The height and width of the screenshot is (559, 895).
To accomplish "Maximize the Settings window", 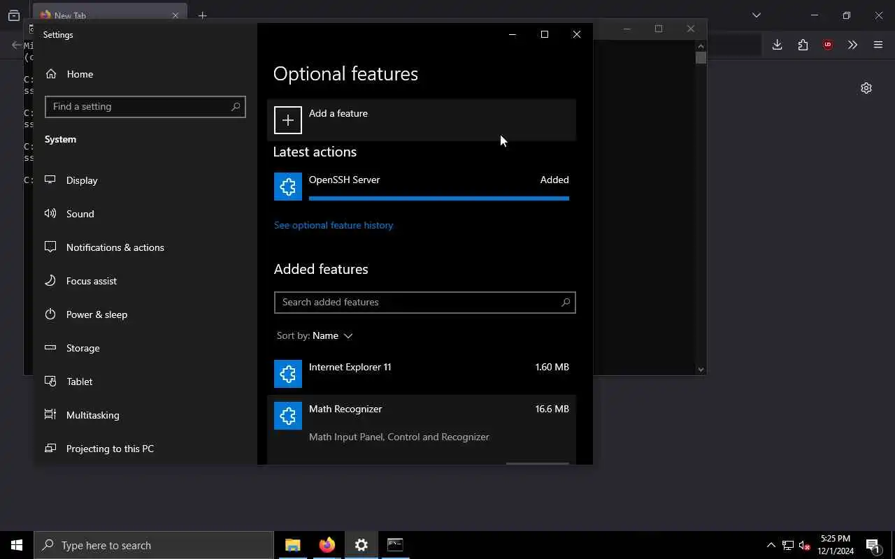I will click(545, 34).
